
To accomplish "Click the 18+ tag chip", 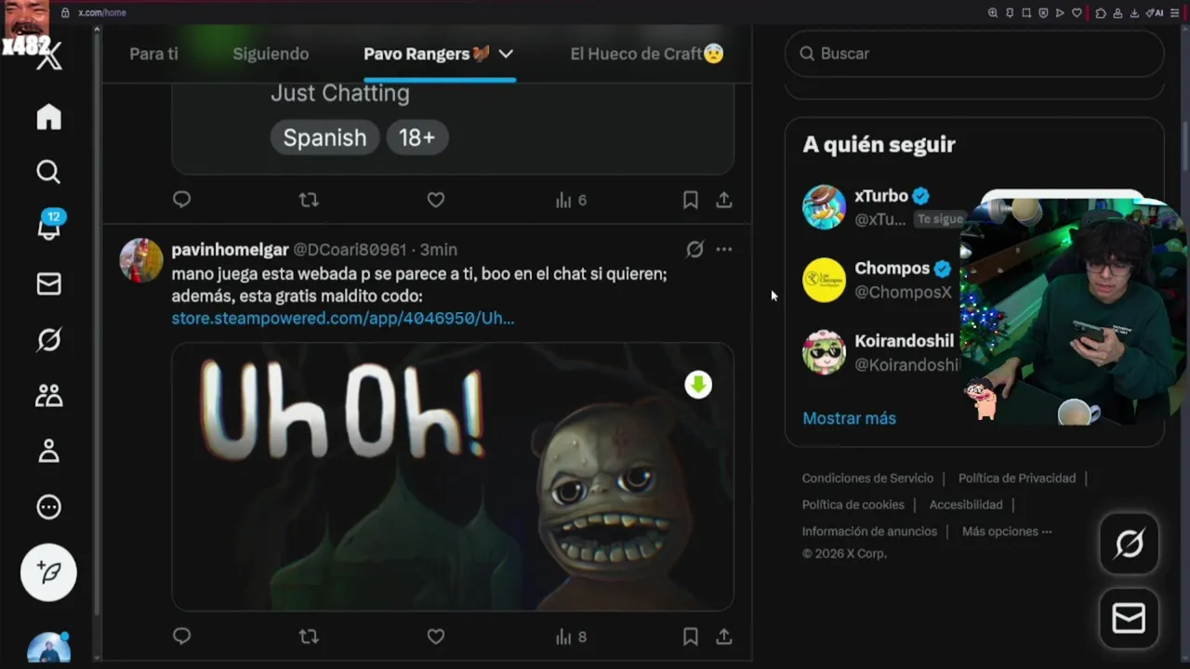I will 416,138.
